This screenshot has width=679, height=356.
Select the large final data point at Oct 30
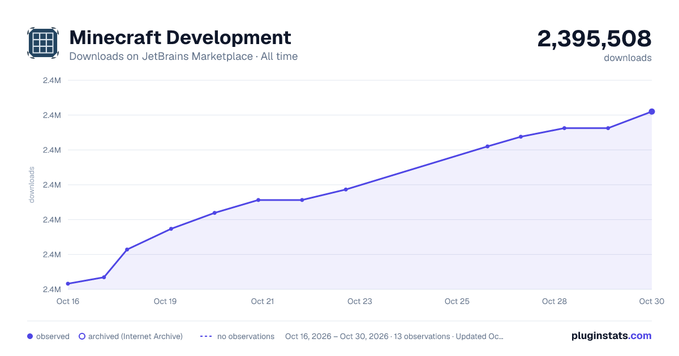point(652,111)
